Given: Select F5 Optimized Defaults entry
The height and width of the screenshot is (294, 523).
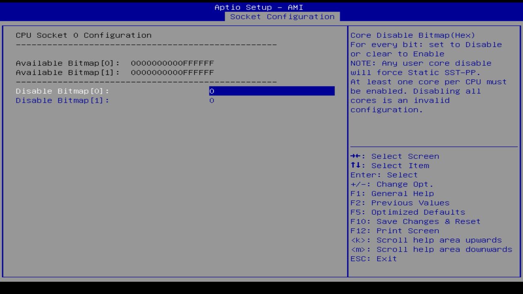Looking at the screenshot, I should 407,212.
